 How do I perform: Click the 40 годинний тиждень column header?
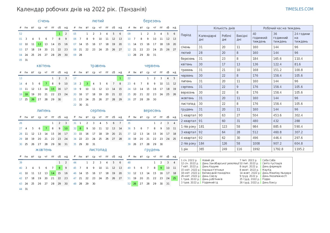261,38
